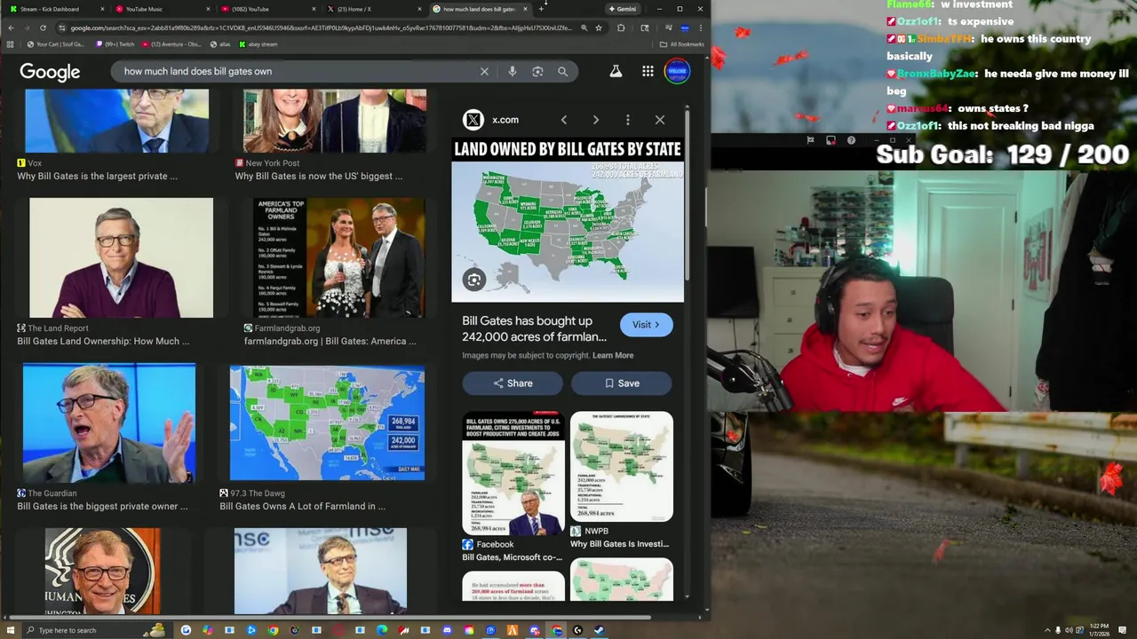The width and height of the screenshot is (1137, 639).
Task: Click the Google logo
Action: pyautogui.click(x=50, y=72)
